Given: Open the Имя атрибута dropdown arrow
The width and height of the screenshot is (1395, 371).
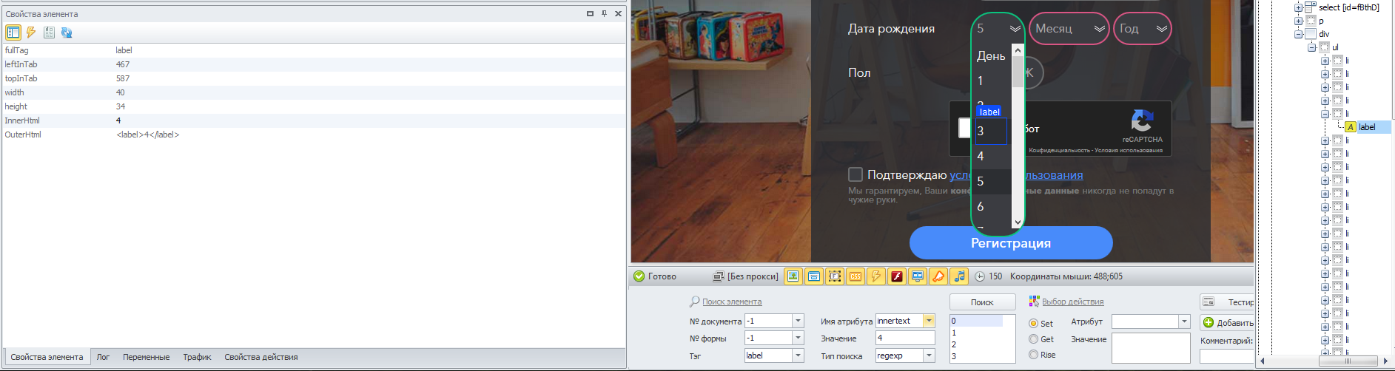Looking at the screenshot, I should pos(929,321).
